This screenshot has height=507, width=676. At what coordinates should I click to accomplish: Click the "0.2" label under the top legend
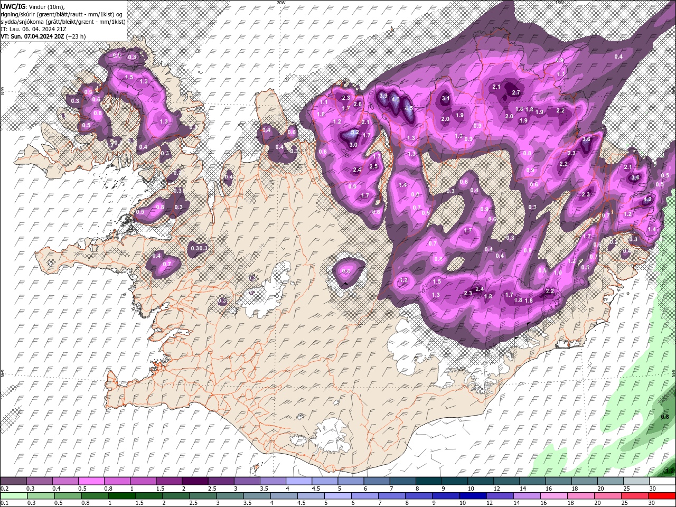pyautogui.click(x=4, y=489)
